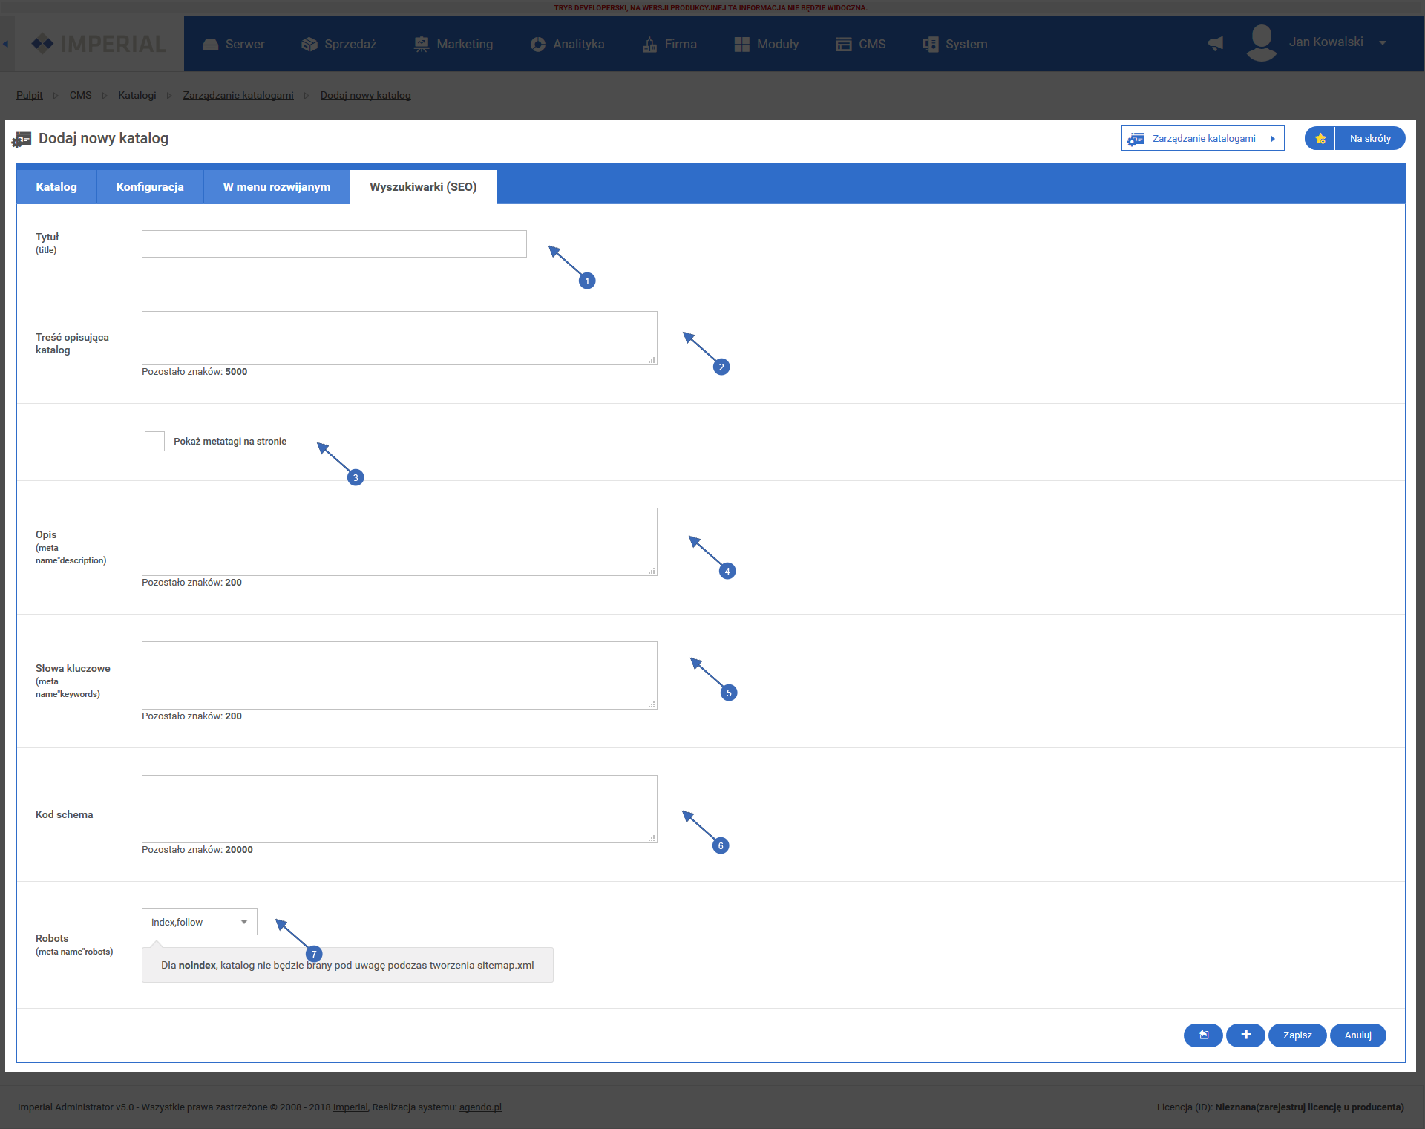Switch to the Konfiguracja tab
The height and width of the screenshot is (1129, 1425).
pyautogui.click(x=150, y=187)
